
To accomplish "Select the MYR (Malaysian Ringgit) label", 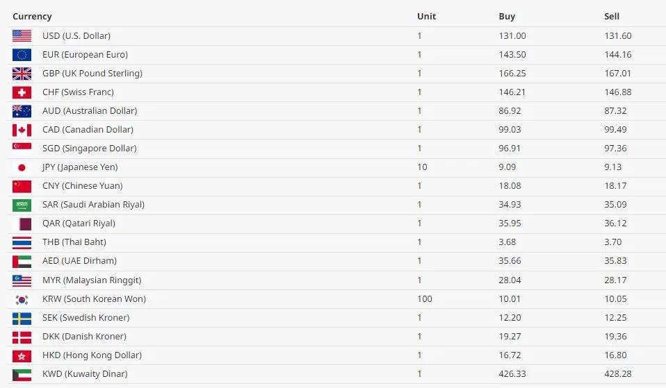I will (x=92, y=280).
